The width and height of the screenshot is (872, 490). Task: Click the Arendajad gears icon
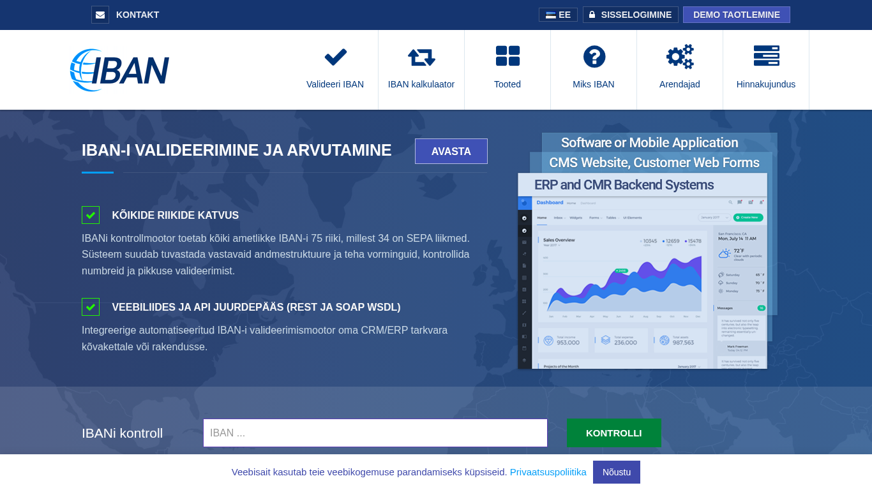pos(680,57)
